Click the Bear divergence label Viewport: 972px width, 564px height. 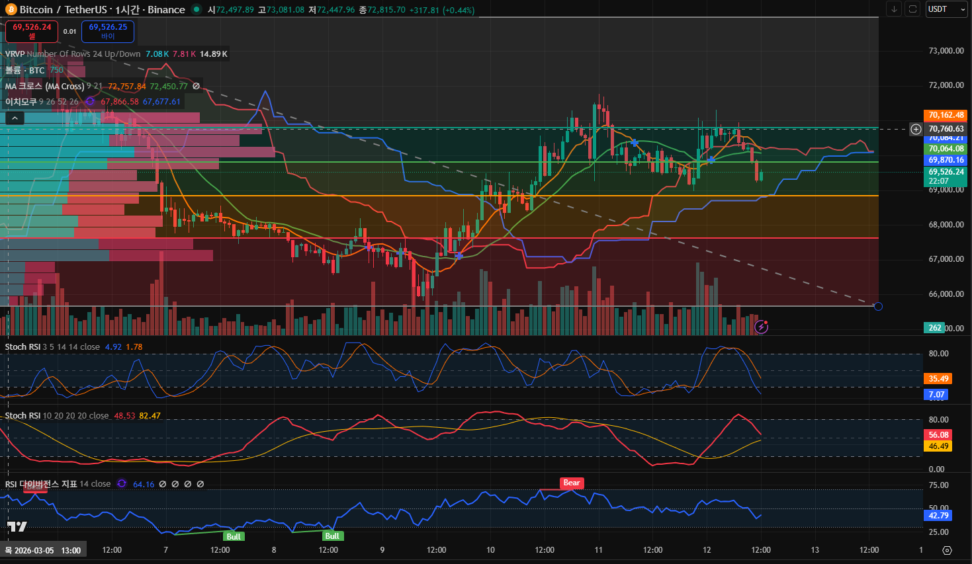click(571, 483)
